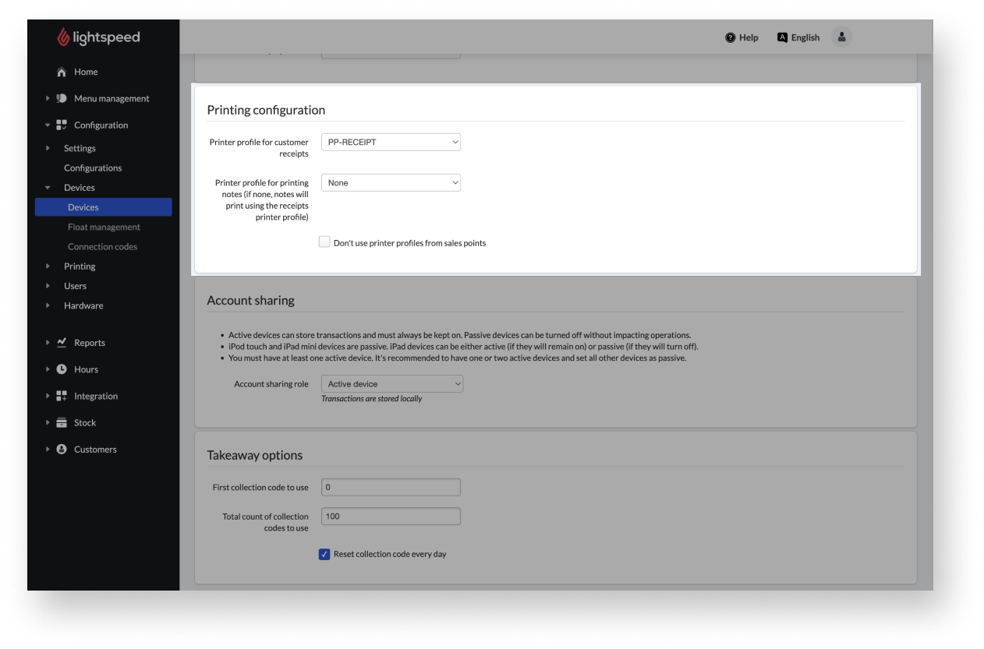This screenshot has height=649, width=984.
Task: Expand the Stock arrow
Action: click(x=48, y=422)
